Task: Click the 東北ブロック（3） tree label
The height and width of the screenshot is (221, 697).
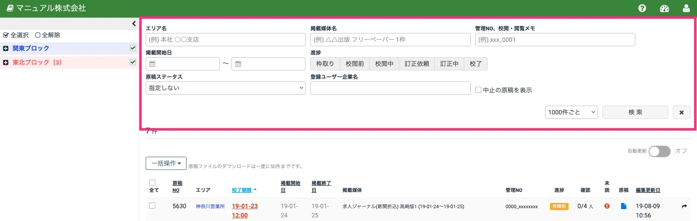Action: point(37,63)
